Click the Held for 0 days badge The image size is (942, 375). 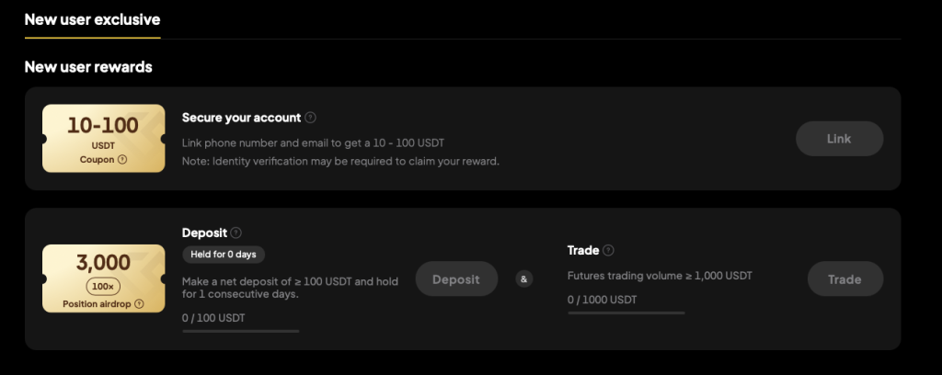click(224, 255)
